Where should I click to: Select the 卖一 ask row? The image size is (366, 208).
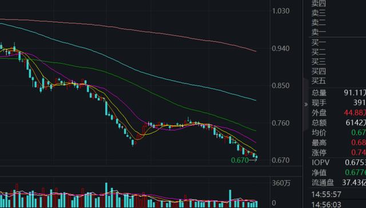[337, 32]
